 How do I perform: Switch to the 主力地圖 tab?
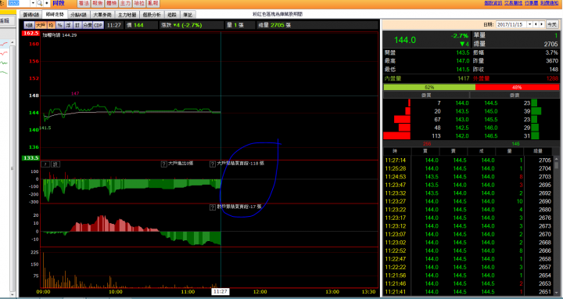(127, 15)
